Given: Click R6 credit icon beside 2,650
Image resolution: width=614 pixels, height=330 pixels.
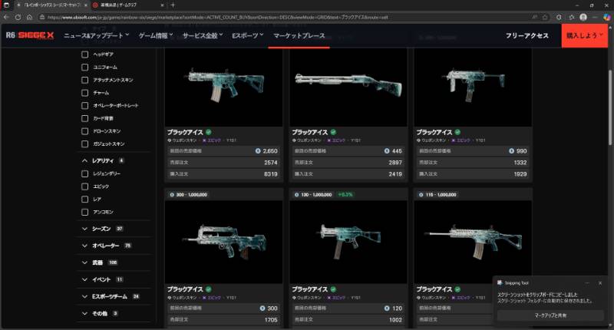Looking at the screenshot, I should tap(258, 150).
